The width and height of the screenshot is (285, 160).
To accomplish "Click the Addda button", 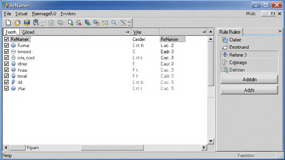I will [249, 79].
